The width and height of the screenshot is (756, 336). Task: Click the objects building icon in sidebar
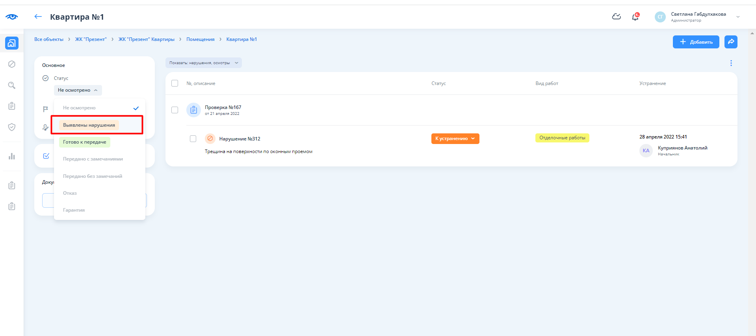tap(12, 43)
